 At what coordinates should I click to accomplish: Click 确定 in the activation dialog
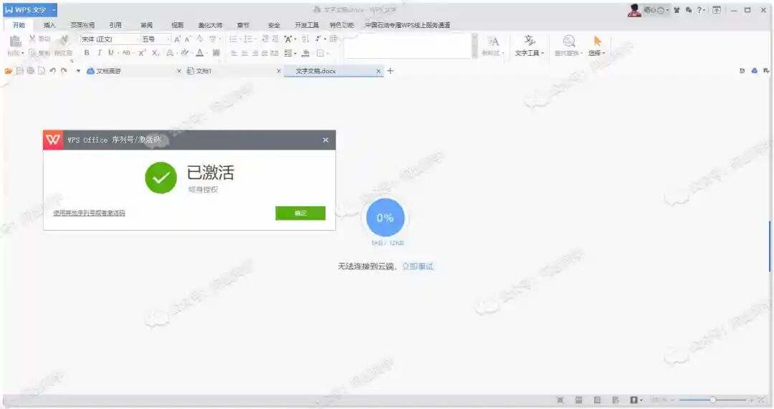pyautogui.click(x=300, y=213)
